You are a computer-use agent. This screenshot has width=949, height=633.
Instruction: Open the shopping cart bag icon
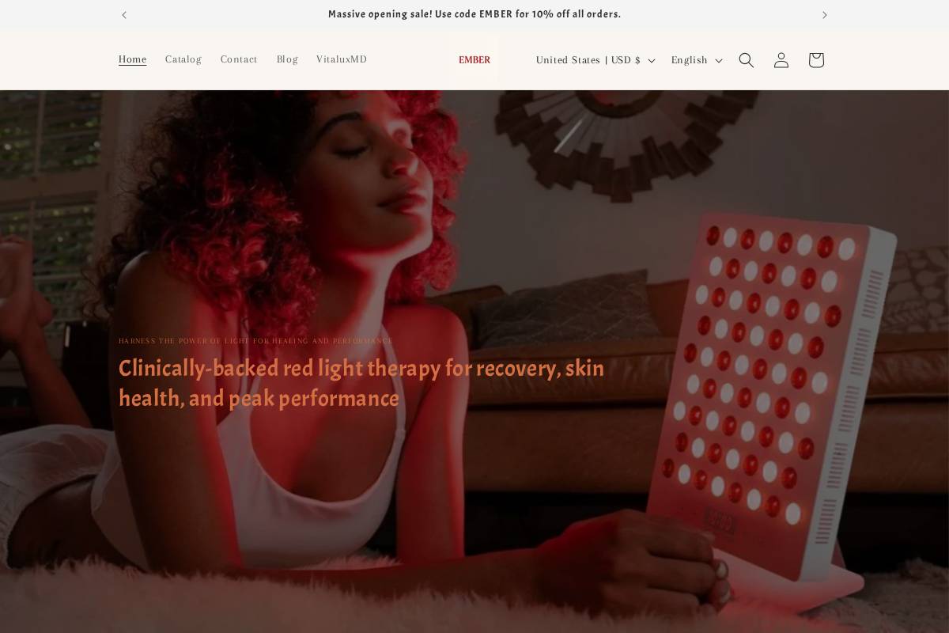click(815, 60)
